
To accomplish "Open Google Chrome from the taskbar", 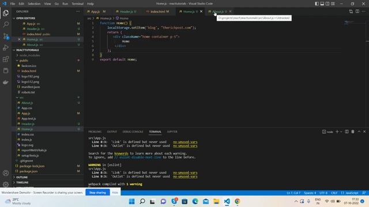I will (237, 201).
